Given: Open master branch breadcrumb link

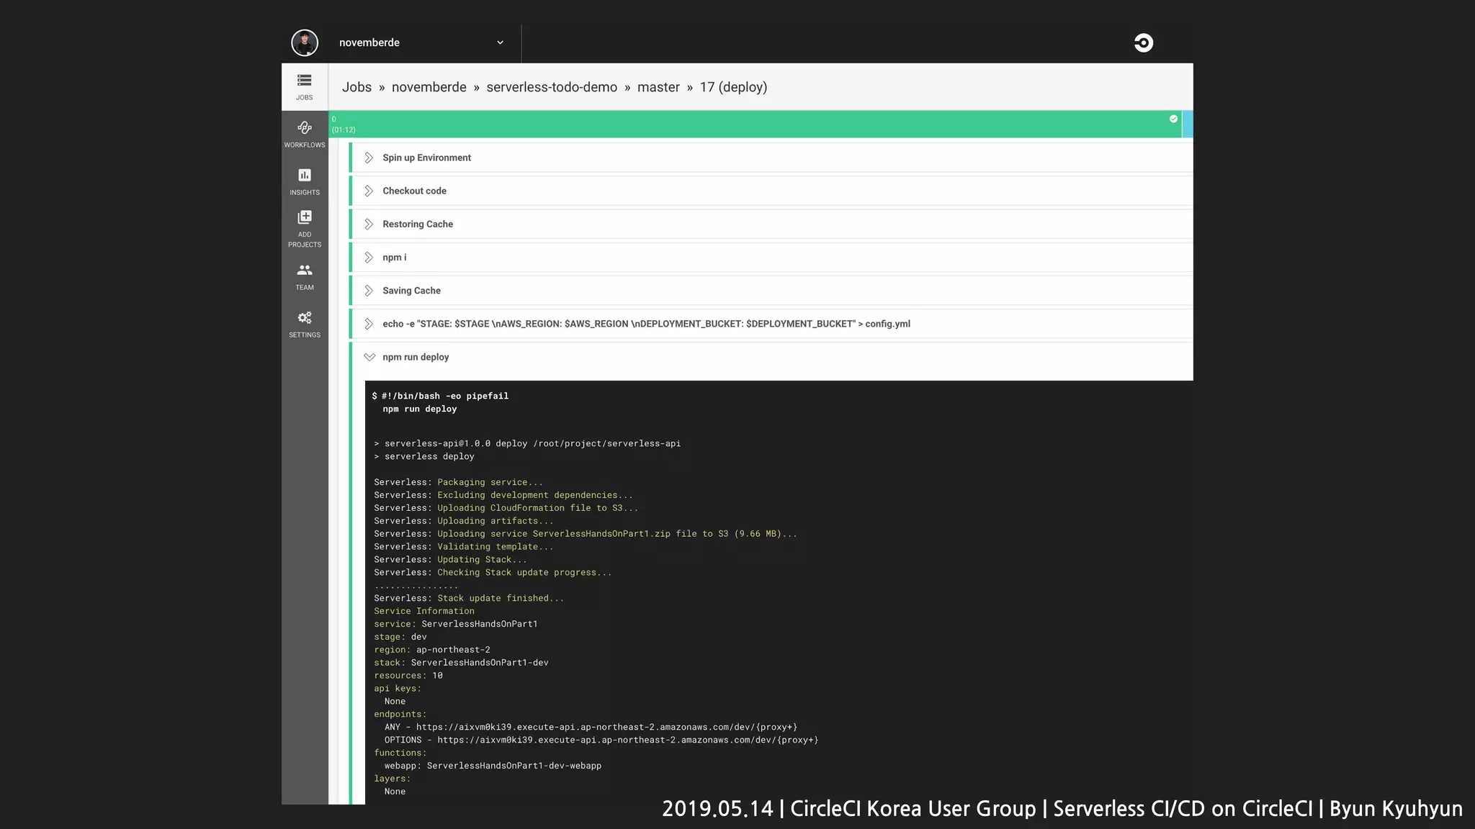Looking at the screenshot, I should [x=658, y=87].
